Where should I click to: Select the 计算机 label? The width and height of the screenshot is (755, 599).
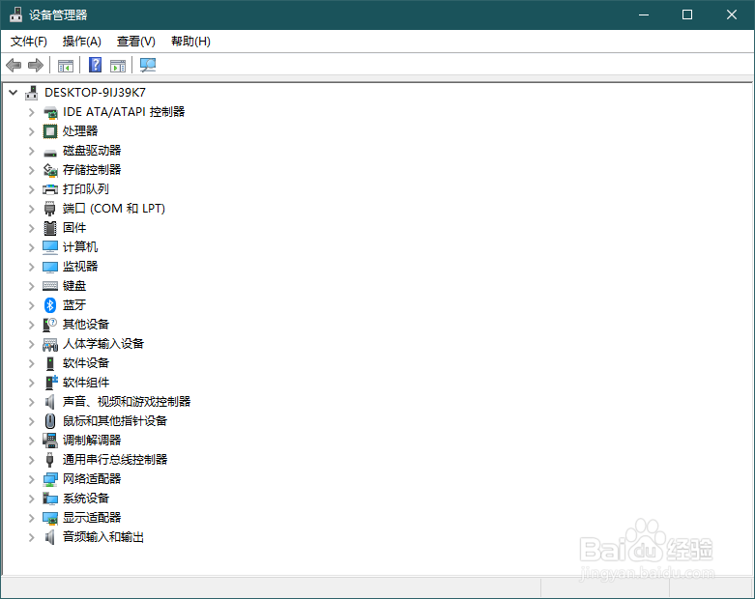tap(80, 246)
